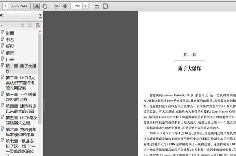
Task: Open the zoom percentage dropdown arrow
Action: [x=85, y=6]
